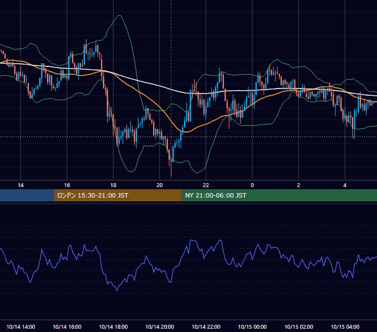Click the 20 hour label on price axis
The width and height of the screenshot is (377, 332).
[x=160, y=185]
